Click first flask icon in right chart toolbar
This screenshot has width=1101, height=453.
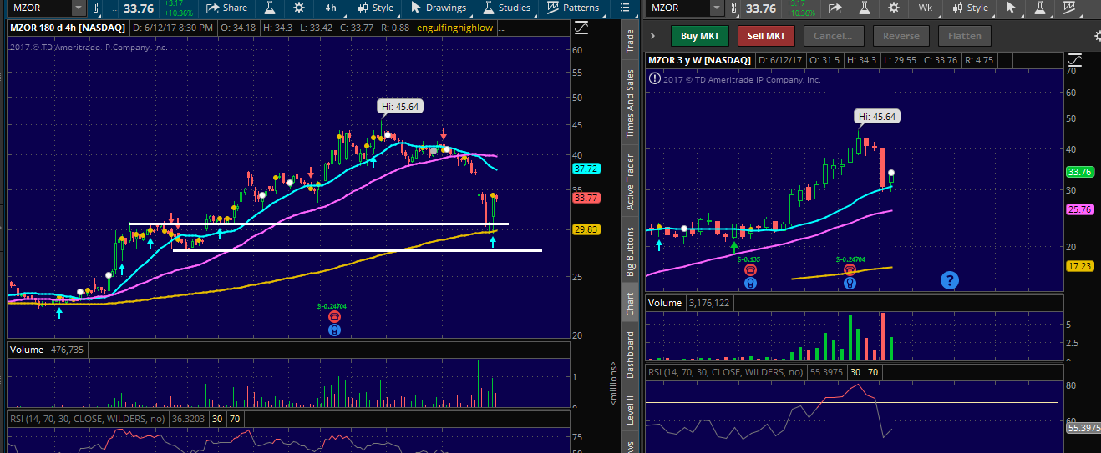click(x=863, y=8)
